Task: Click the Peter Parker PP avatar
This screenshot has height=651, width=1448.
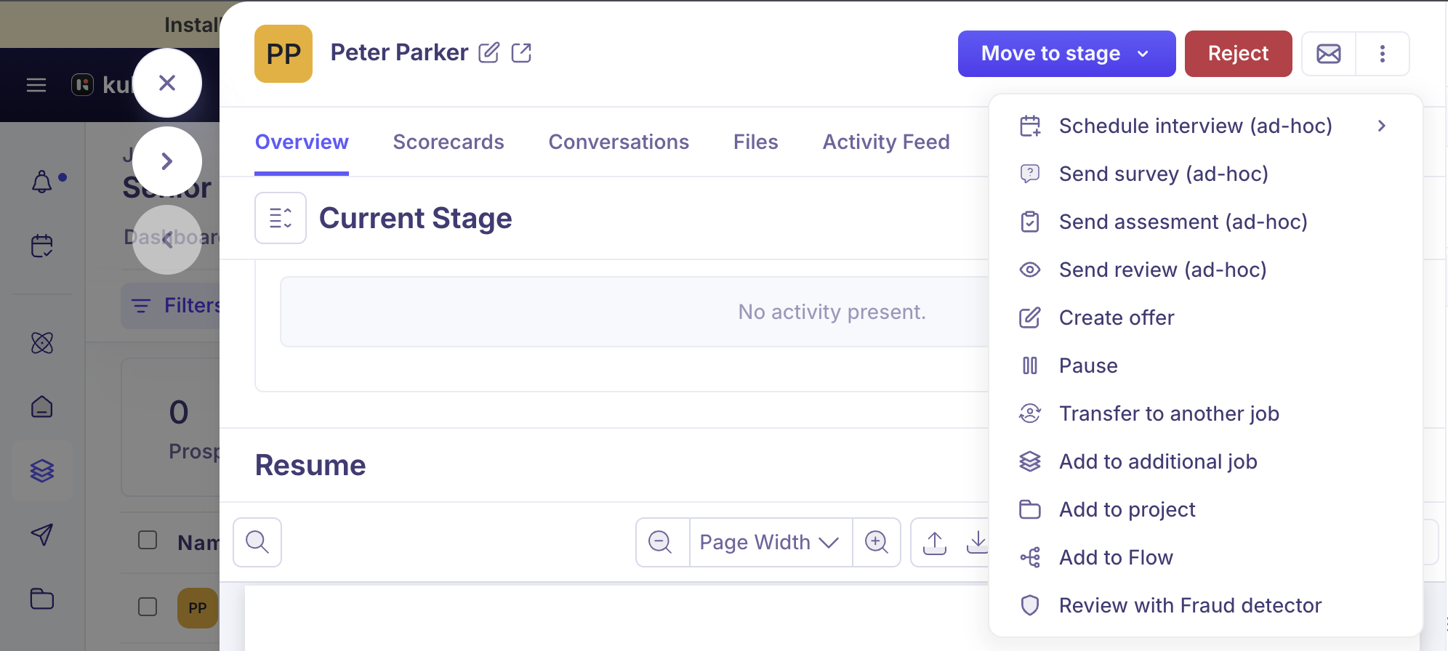Action: (x=283, y=54)
